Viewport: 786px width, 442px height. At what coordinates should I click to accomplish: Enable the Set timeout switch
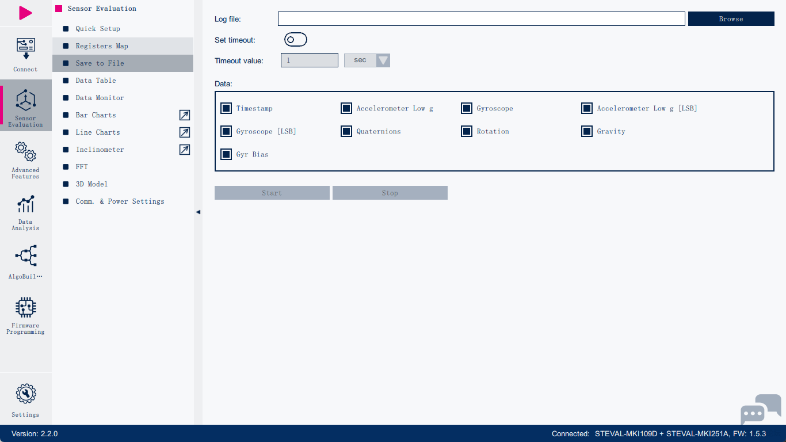295,40
